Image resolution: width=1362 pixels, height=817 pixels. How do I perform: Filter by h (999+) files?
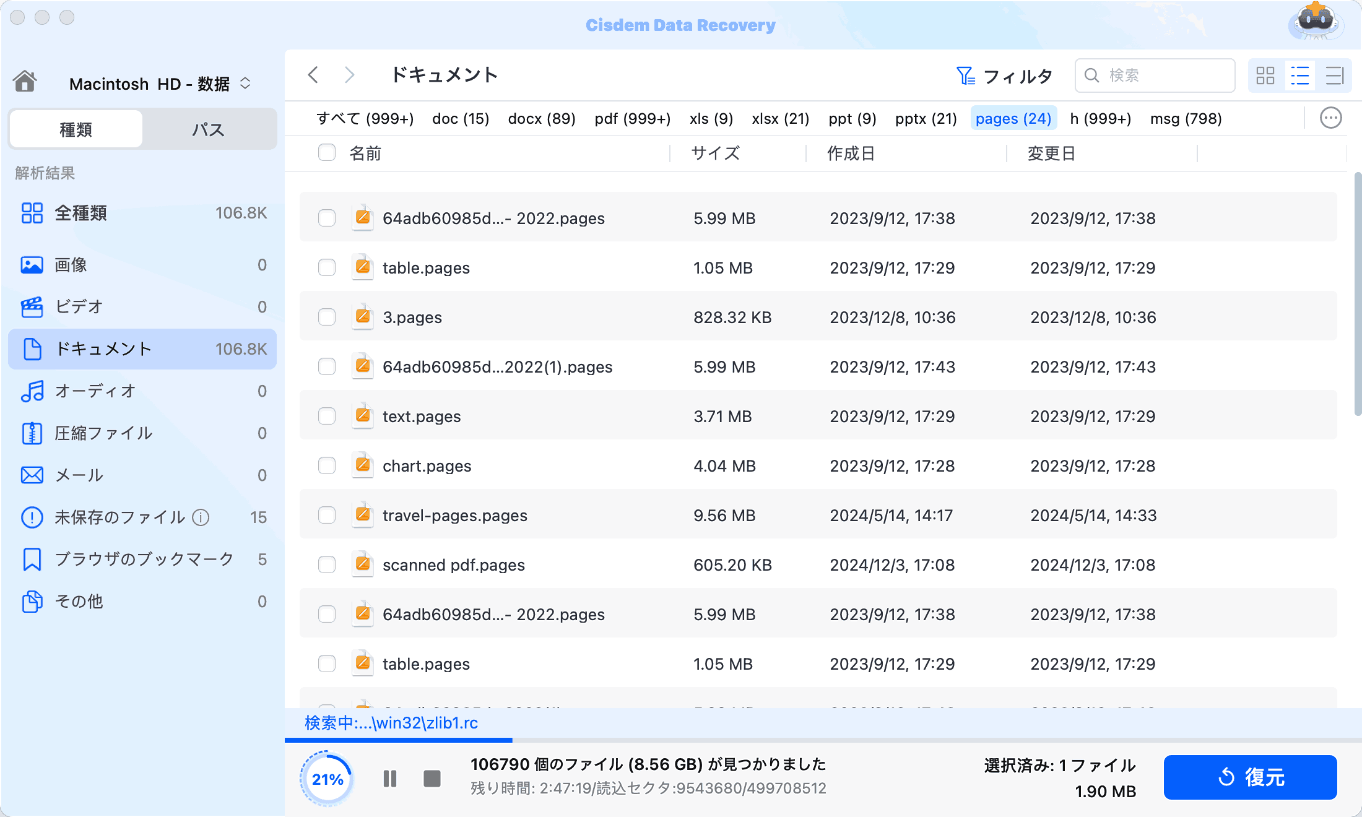point(1101,118)
